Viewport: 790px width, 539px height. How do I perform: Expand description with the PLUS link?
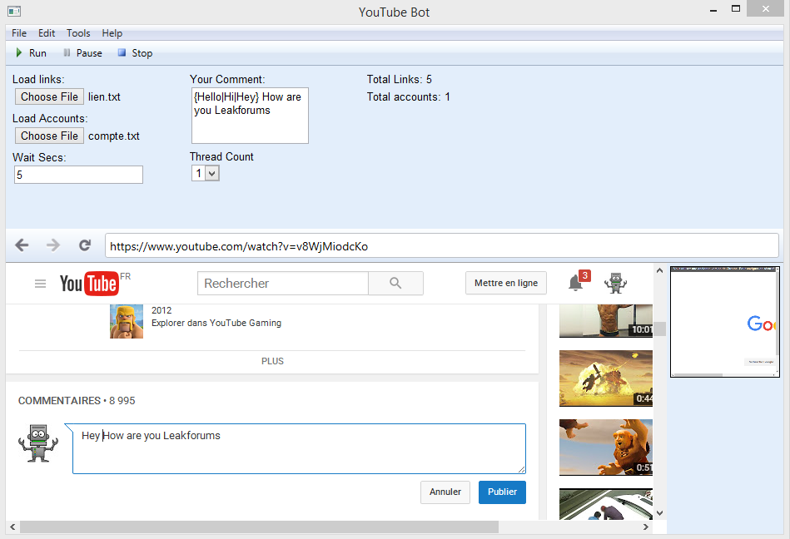(272, 361)
